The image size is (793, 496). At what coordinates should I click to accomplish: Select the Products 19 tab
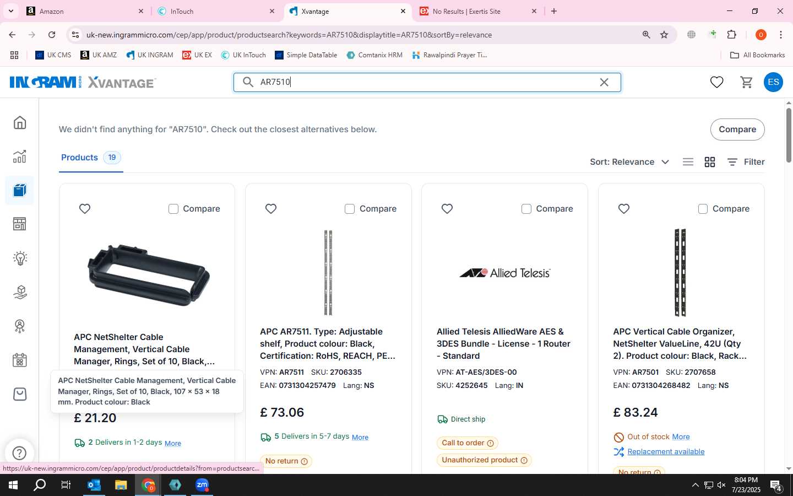[x=91, y=158]
